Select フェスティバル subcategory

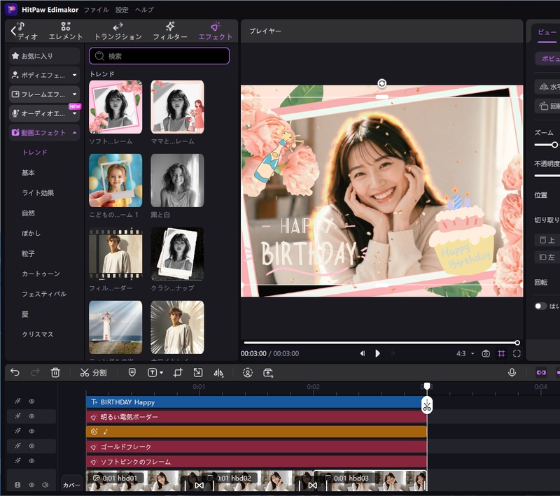44,294
